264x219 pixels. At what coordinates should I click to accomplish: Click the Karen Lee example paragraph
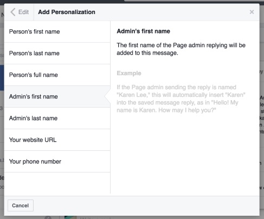point(181,98)
